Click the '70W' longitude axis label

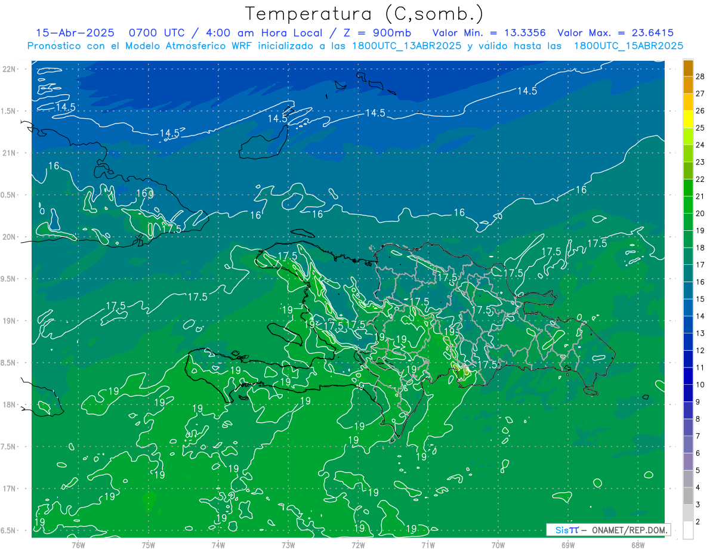(498, 545)
